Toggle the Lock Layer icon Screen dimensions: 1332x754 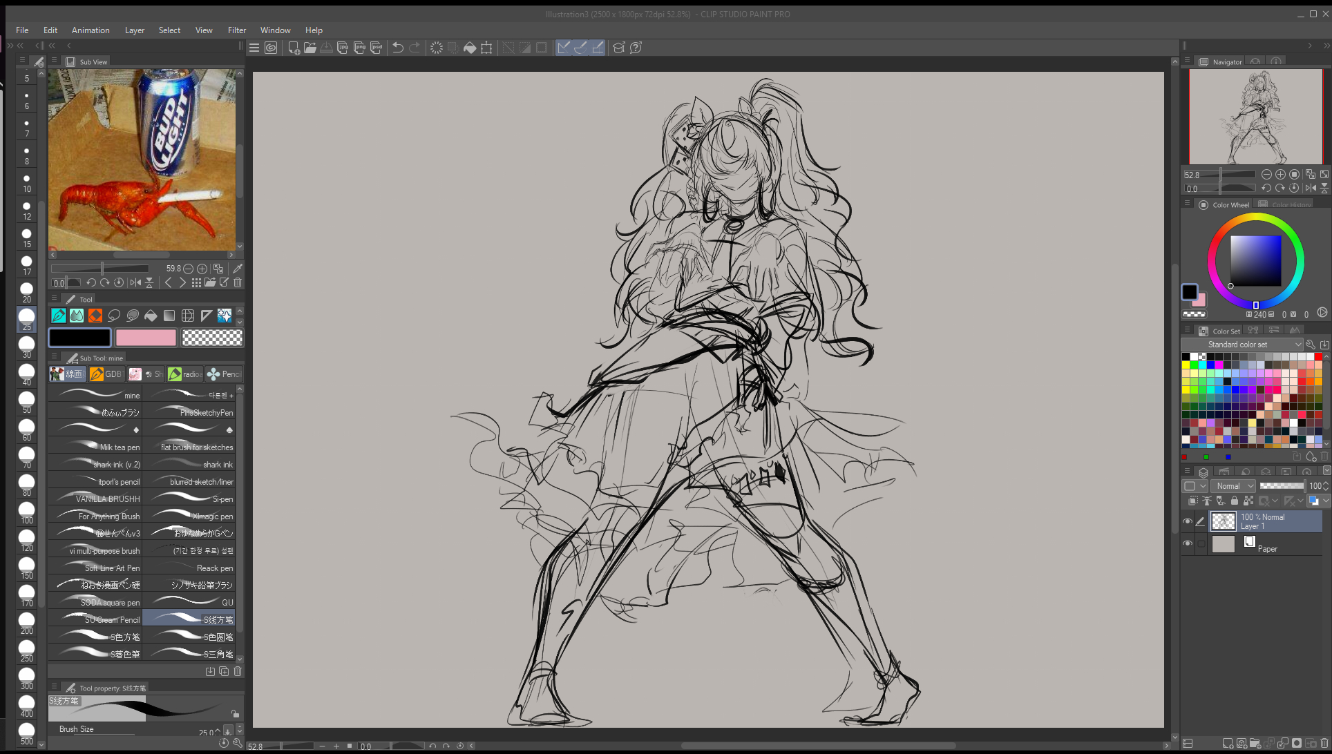(x=1235, y=501)
